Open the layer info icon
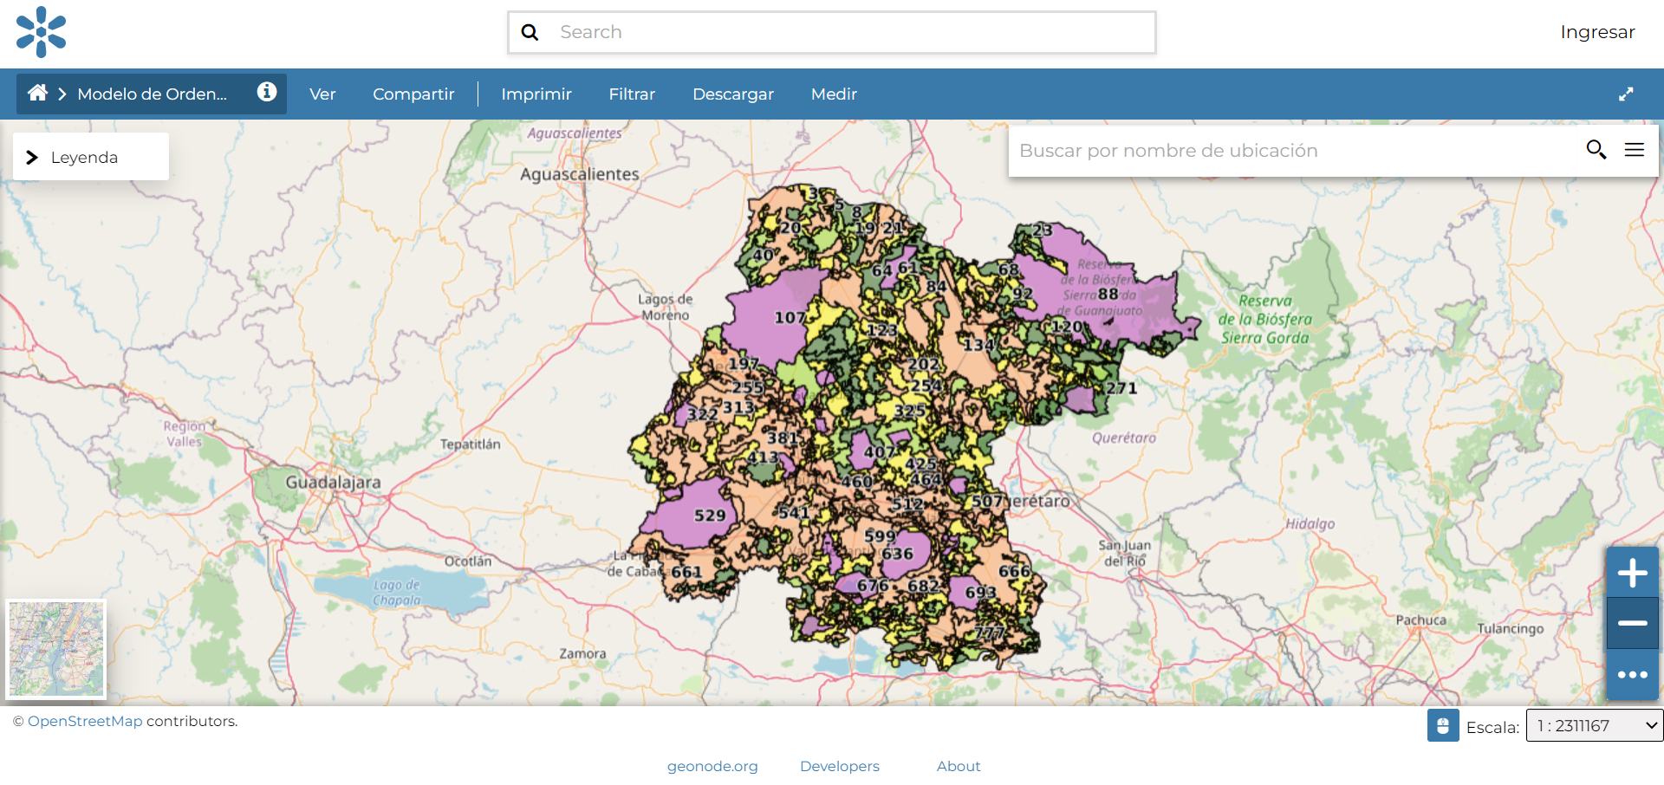Viewport: 1664px width, 785px height. [x=267, y=92]
